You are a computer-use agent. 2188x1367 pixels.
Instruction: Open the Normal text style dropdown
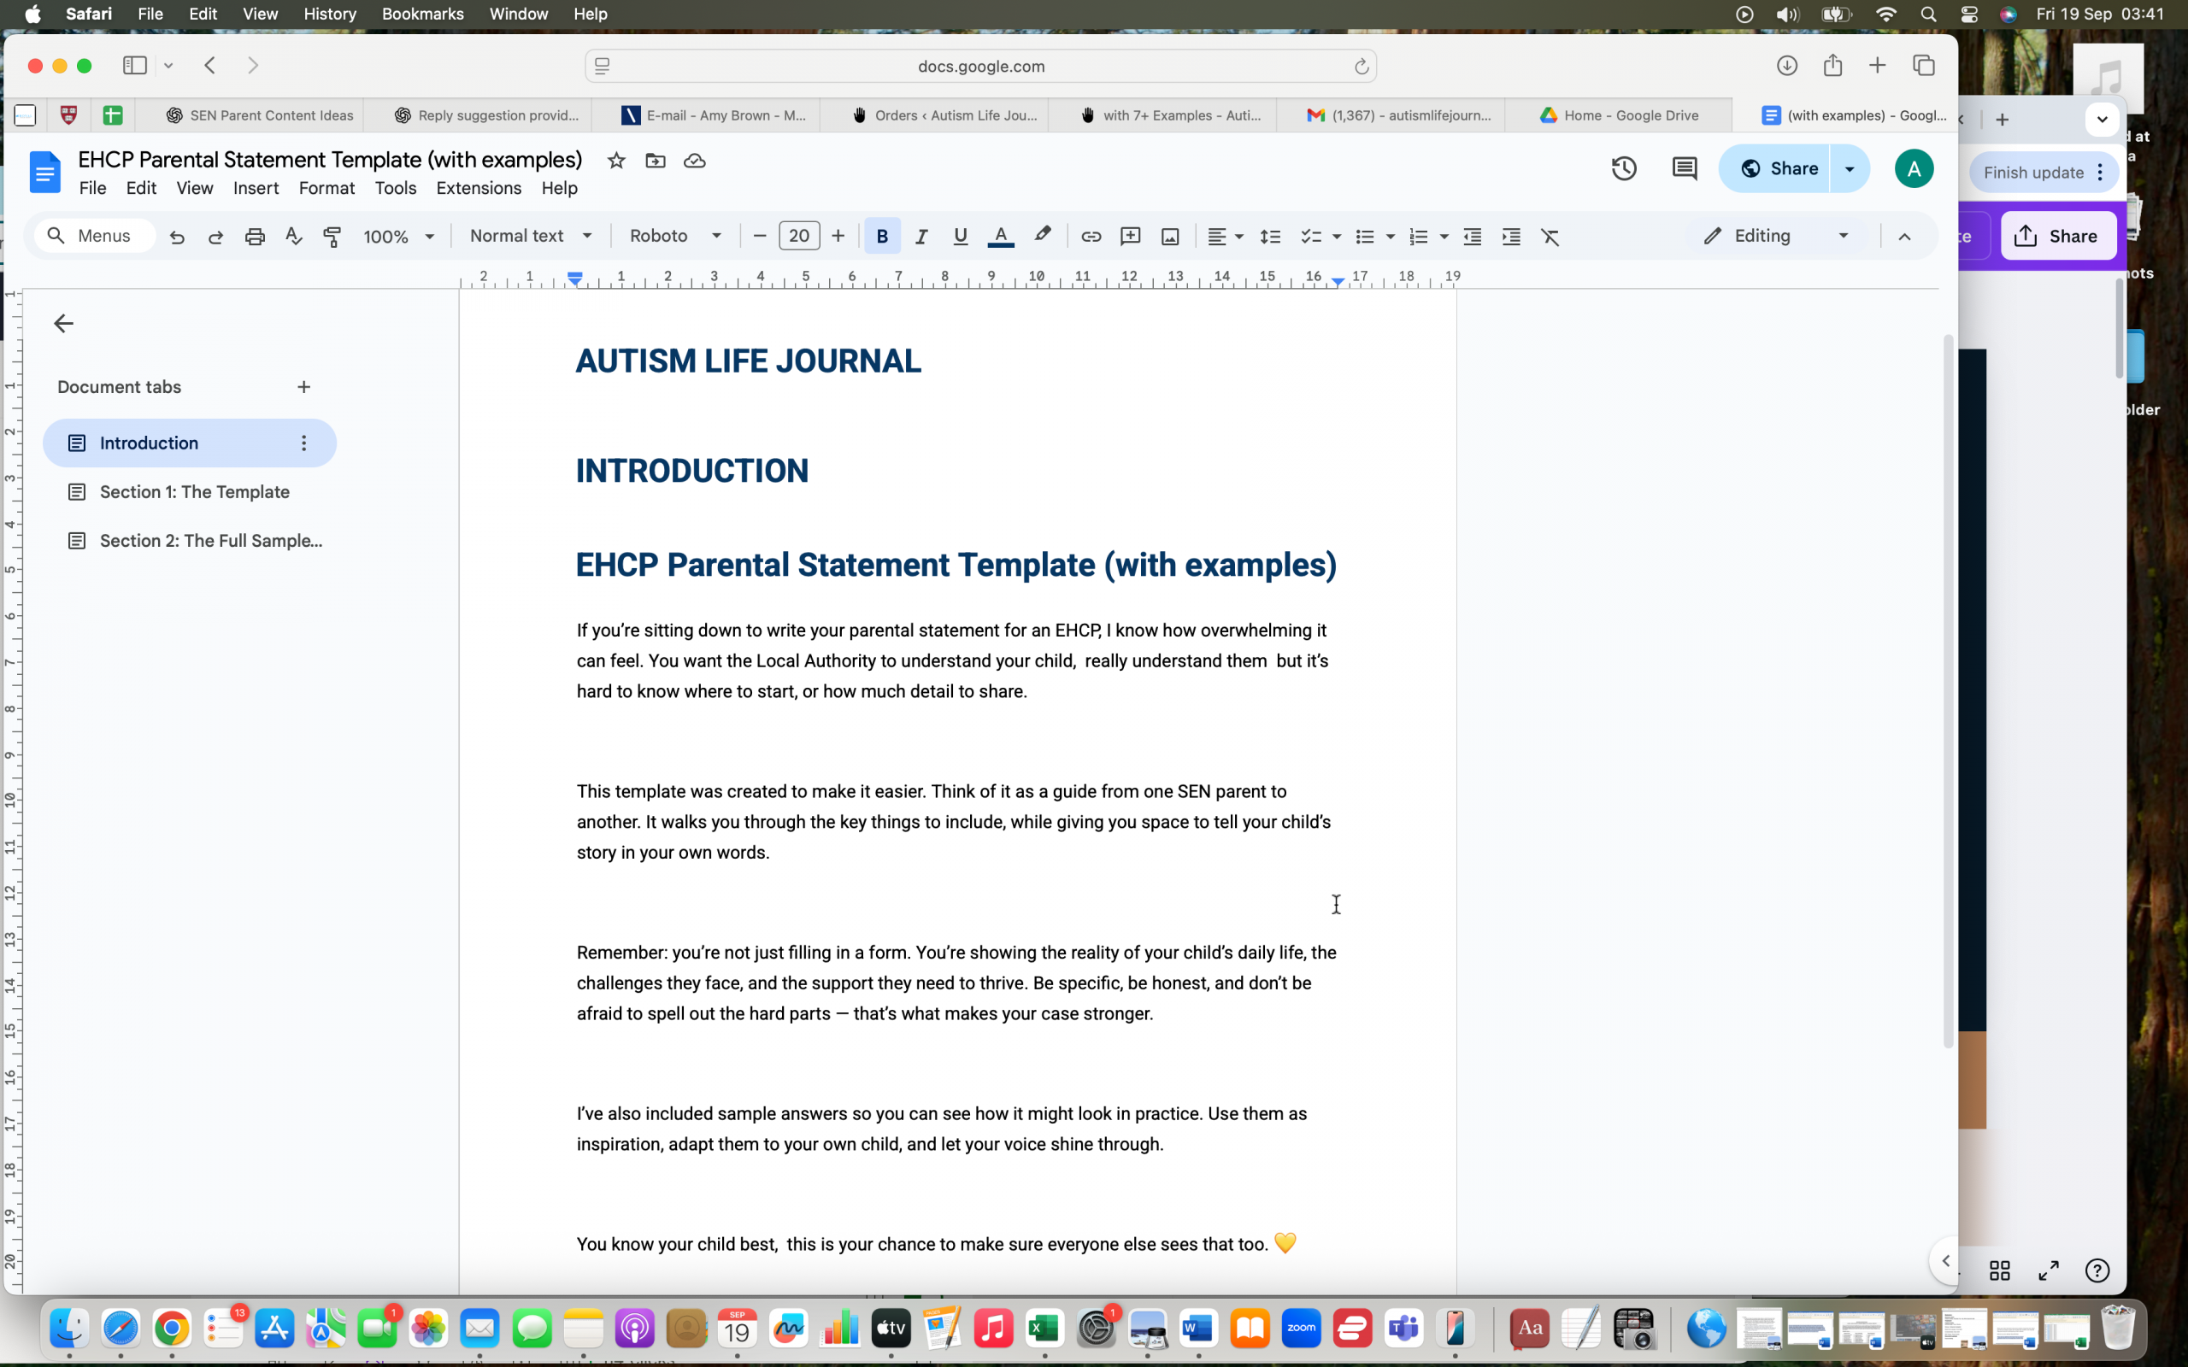(531, 236)
